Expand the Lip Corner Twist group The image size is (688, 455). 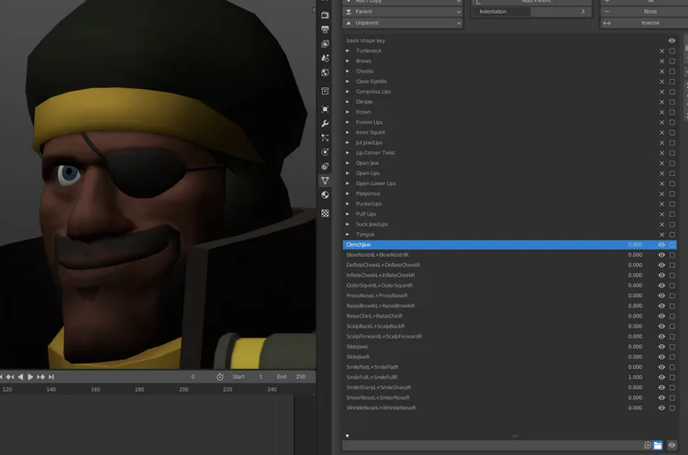tap(348, 152)
